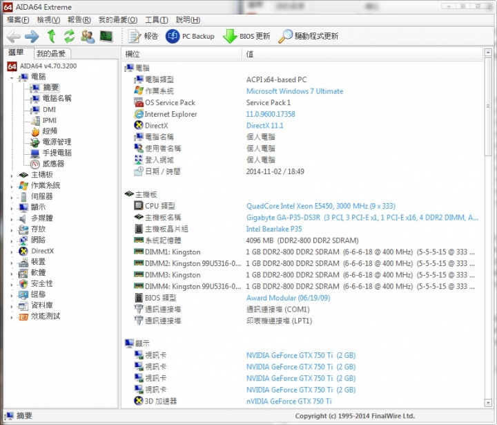
Task: Open the DirectX 11.1 link
Action: point(265,125)
